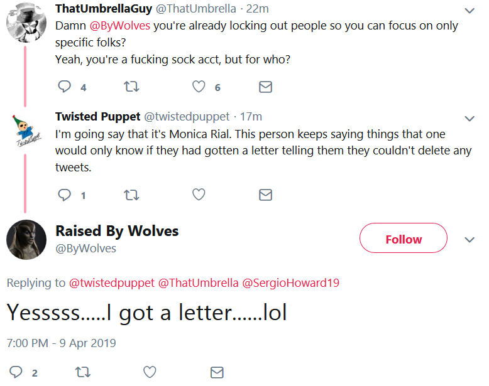
Task: Reply to ThatUmbrellaGuy's tweet
Action: pos(65,87)
